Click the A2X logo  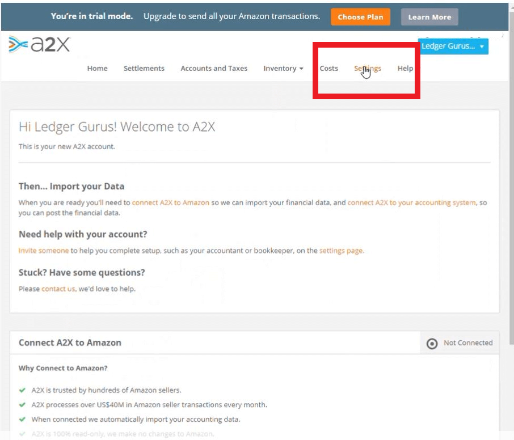tap(39, 44)
